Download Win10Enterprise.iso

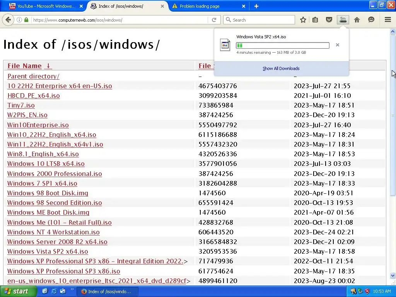38,125
